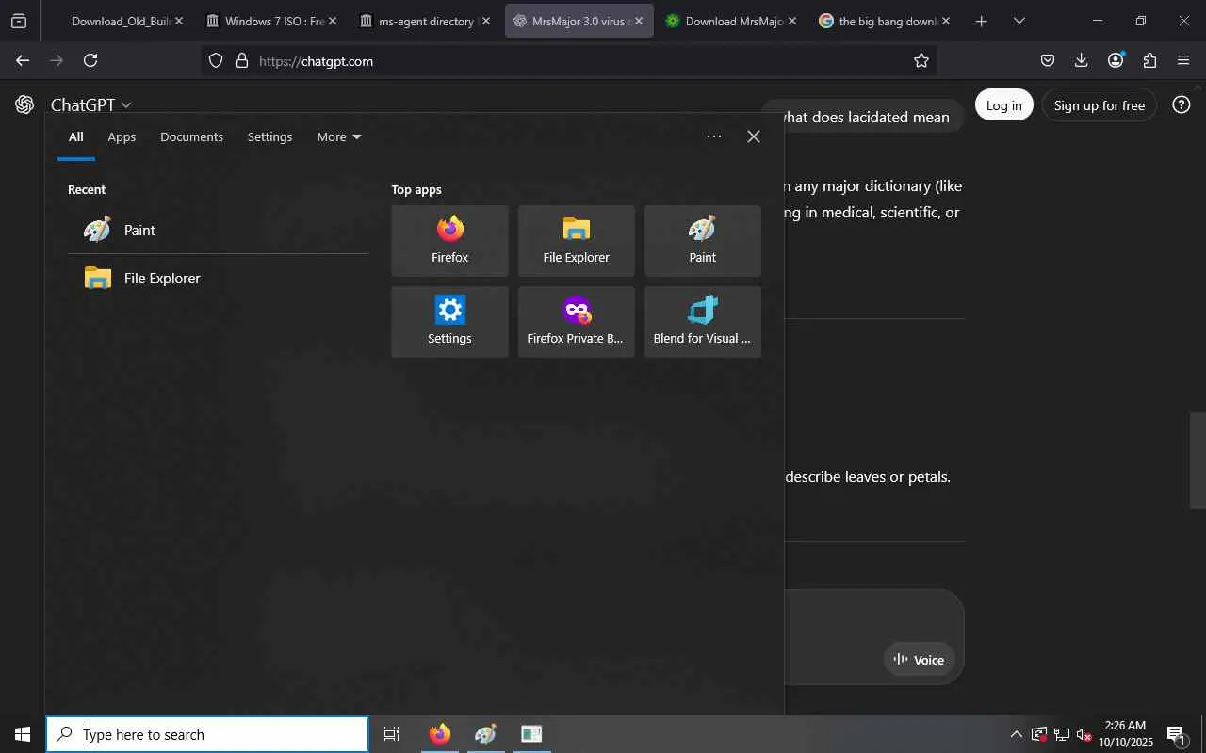Viewport: 1206px width, 753px height.
Task: List all tabs dropdown arrow
Action: point(1019,21)
